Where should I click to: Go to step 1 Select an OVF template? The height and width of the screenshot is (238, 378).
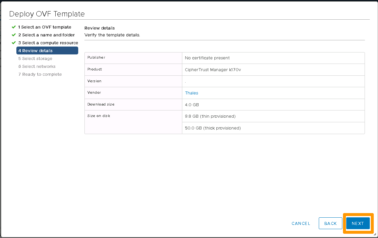45,27
